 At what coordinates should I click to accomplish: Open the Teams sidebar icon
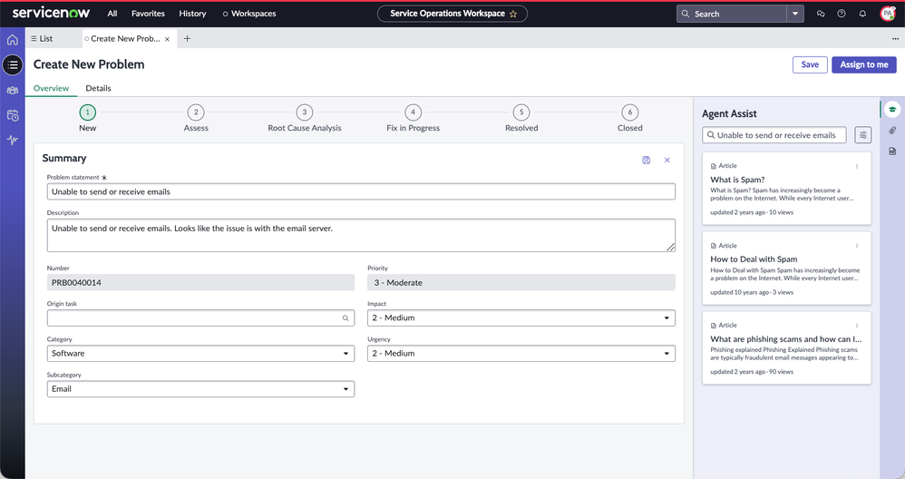pyautogui.click(x=12, y=91)
